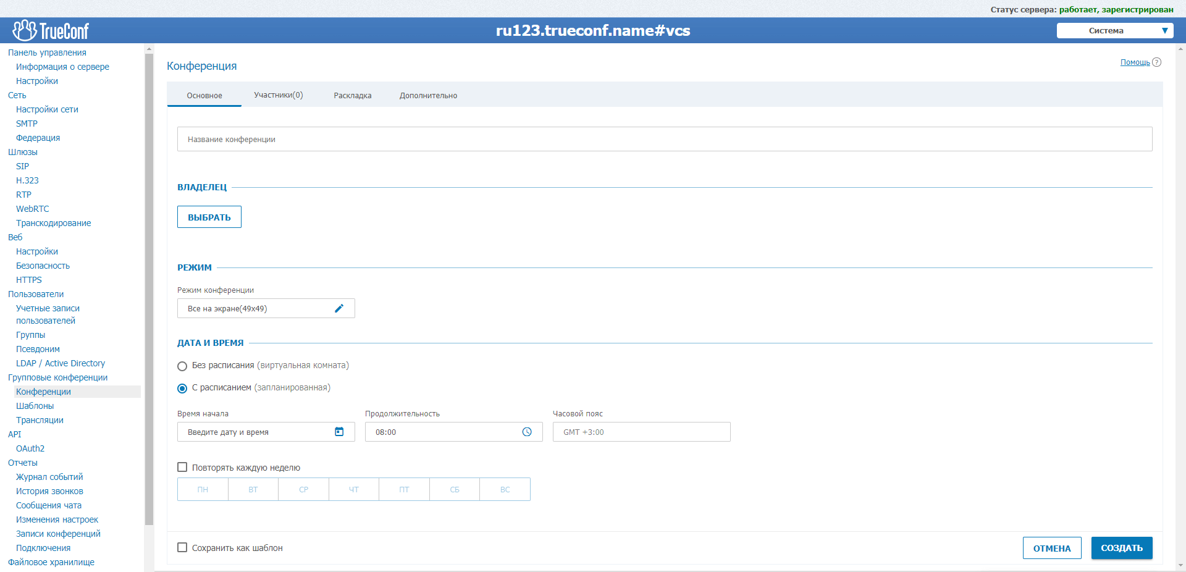Open the GMT +3:00 time zone field
Viewport: 1186px width, 572px height.
click(x=641, y=432)
